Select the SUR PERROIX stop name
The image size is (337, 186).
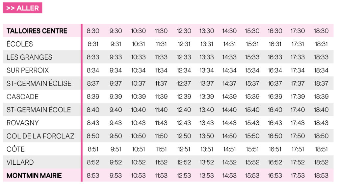pyautogui.click(x=28, y=70)
